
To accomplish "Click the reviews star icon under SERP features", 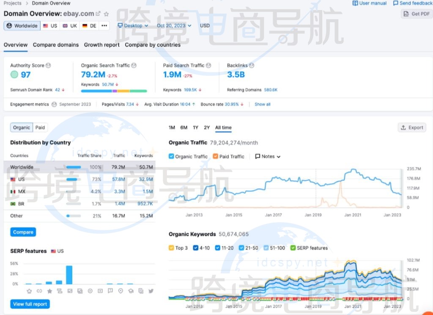I will (49, 291).
